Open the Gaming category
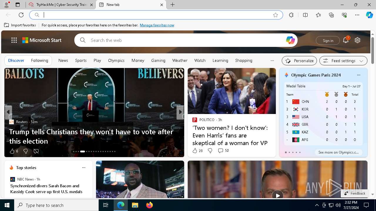This screenshot has height=211, width=376. (x=158, y=60)
